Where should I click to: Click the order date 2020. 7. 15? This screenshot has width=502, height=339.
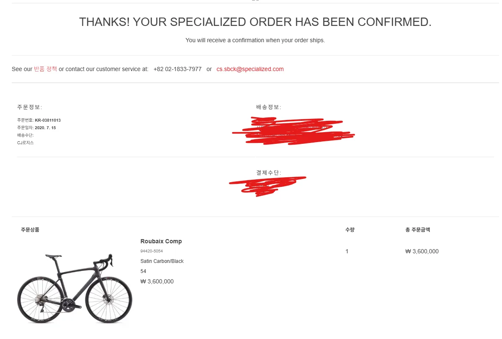45,127
